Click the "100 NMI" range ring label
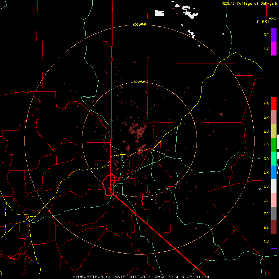Screen dimensions: 279x279 [x=139, y=24]
